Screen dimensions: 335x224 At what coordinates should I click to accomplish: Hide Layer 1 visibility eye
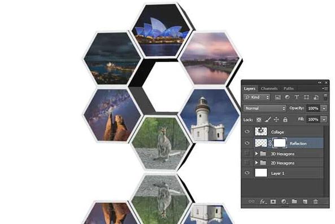[247, 173]
